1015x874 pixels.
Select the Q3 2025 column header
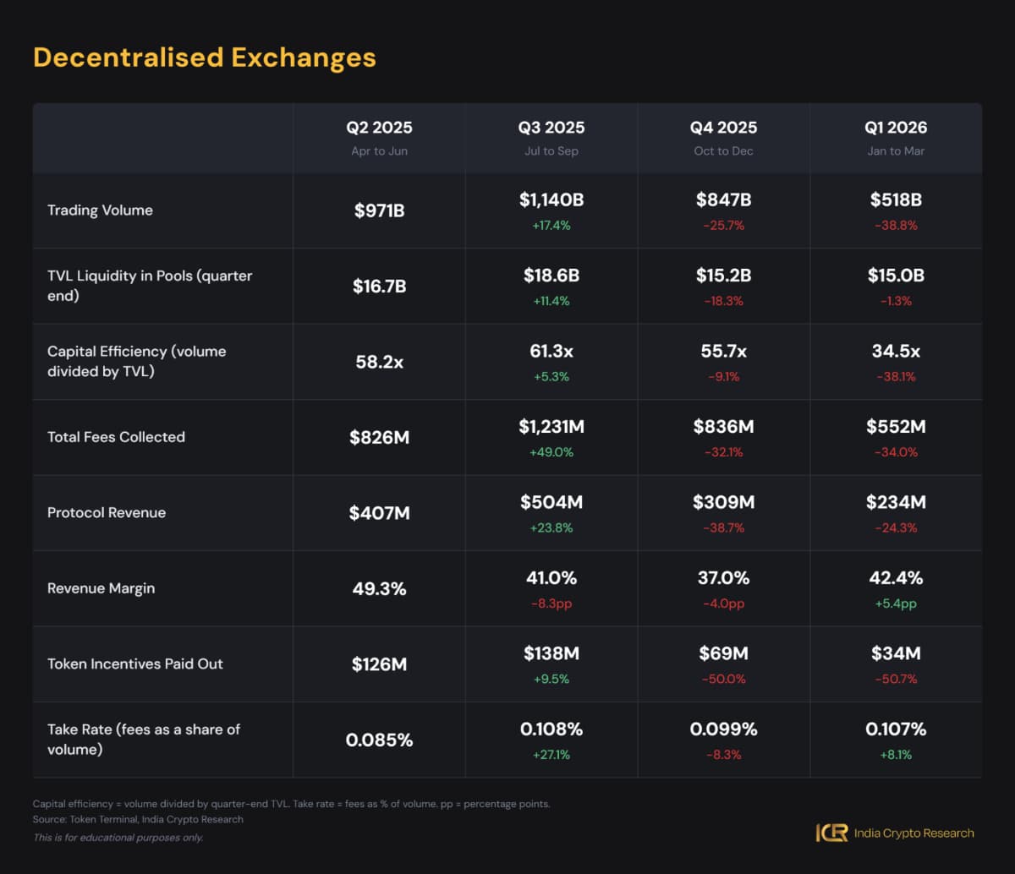coord(551,128)
